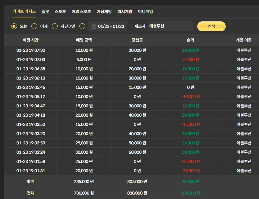Click the 베팅 시간 column header
Viewport: 259px width, 199px height.
point(30,40)
